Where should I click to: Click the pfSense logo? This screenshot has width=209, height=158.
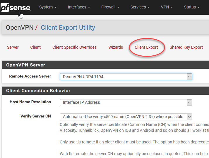[16, 7]
